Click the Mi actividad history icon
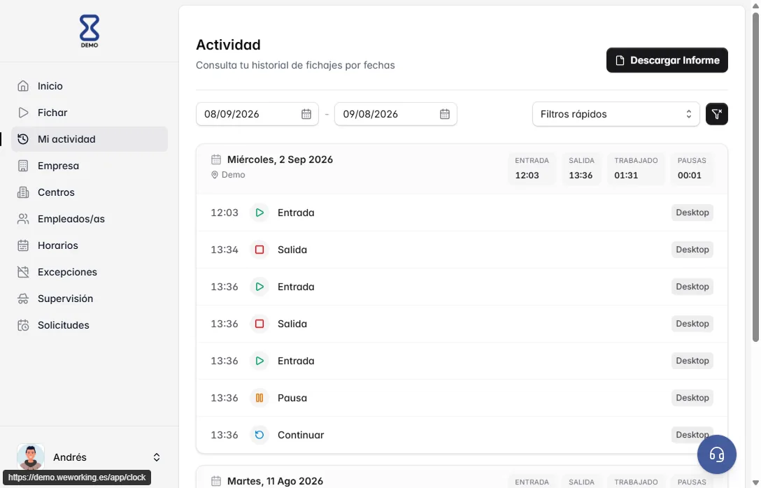Image resolution: width=761 pixels, height=488 pixels. coord(23,139)
